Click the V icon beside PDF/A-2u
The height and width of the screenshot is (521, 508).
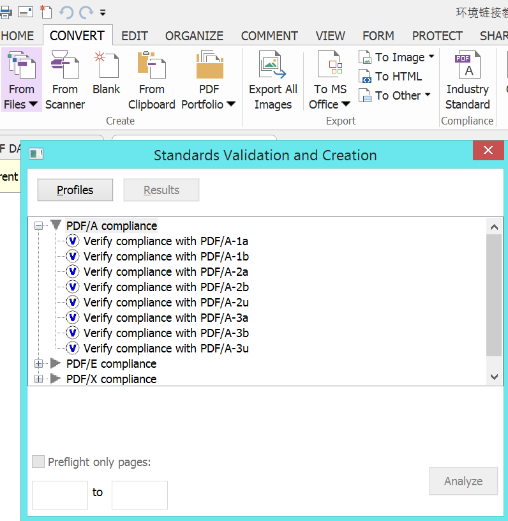(x=73, y=302)
